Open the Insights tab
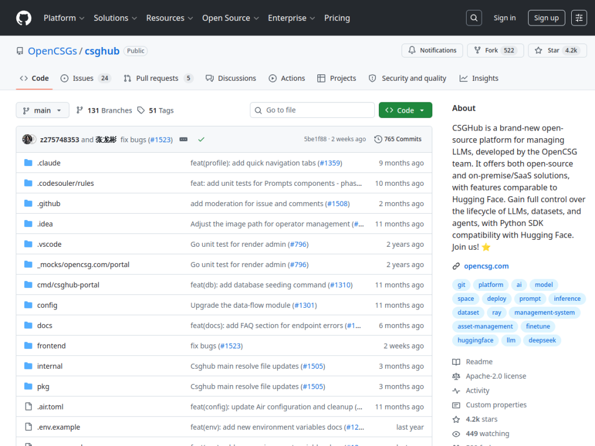 click(x=479, y=78)
